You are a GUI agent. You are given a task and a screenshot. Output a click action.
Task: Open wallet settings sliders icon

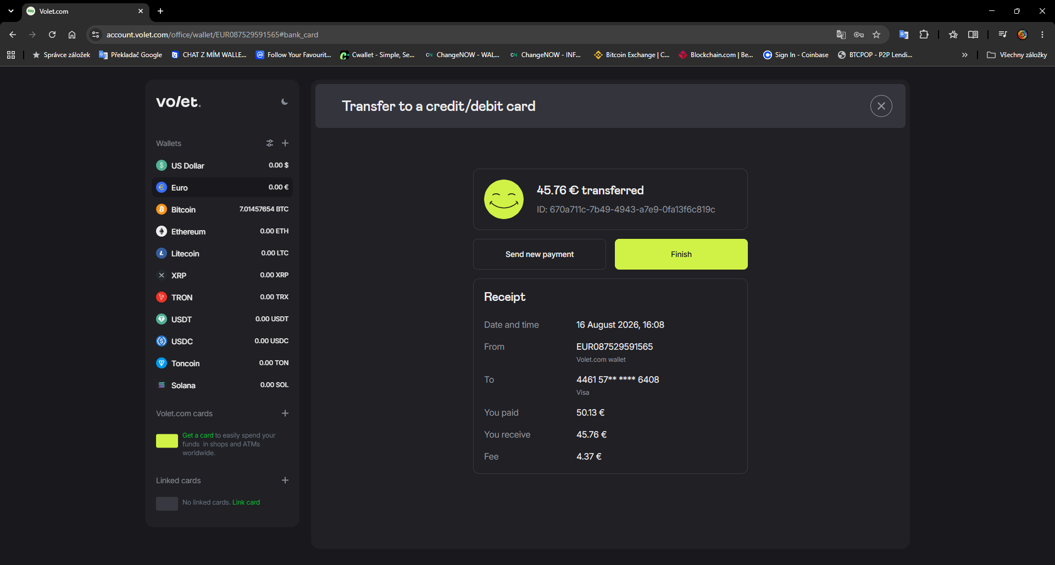tap(270, 143)
